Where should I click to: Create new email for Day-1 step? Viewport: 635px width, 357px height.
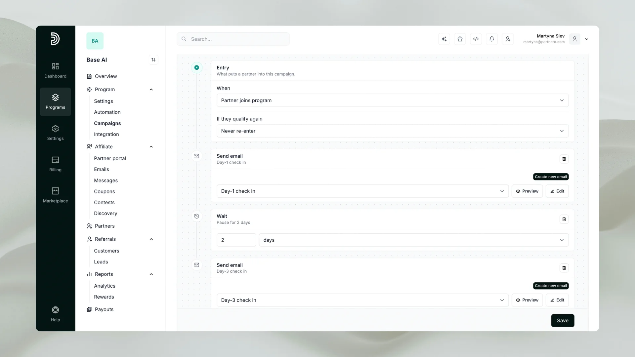[551, 177]
